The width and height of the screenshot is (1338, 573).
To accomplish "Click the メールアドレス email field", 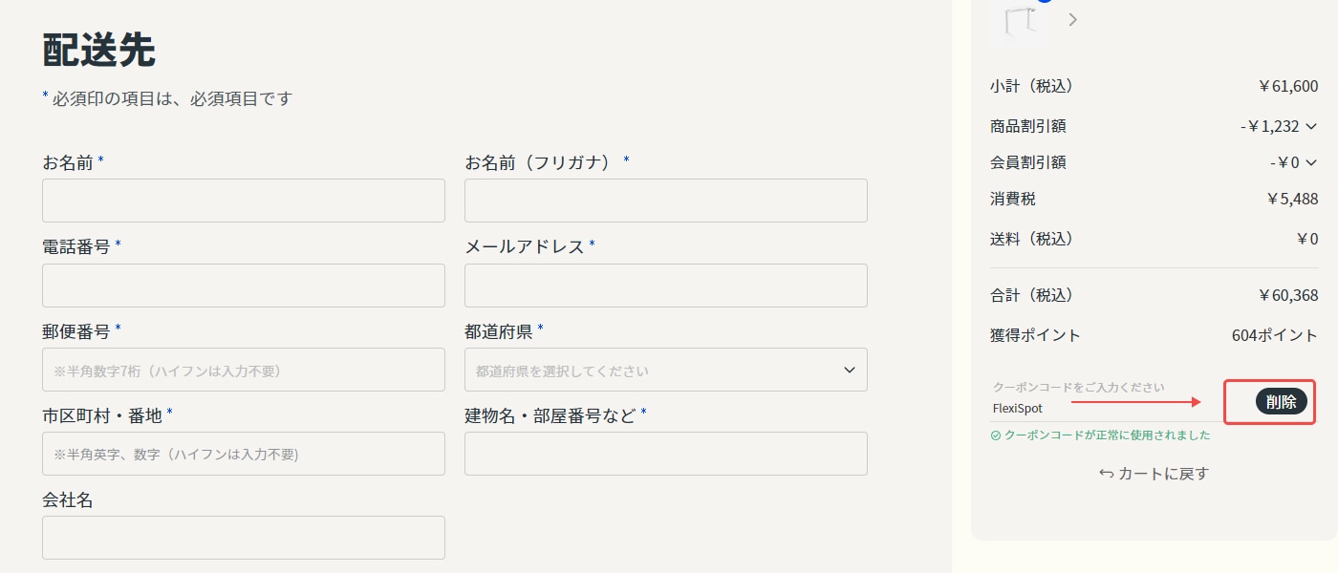I will [665, 285].
